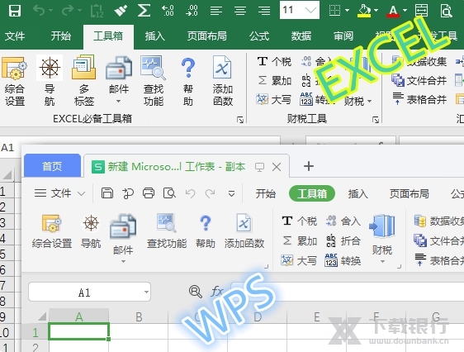Open the EXCEL必备工具箱 group dialog launcher
This screenshot has width=464, height=352.
point(240,120)
